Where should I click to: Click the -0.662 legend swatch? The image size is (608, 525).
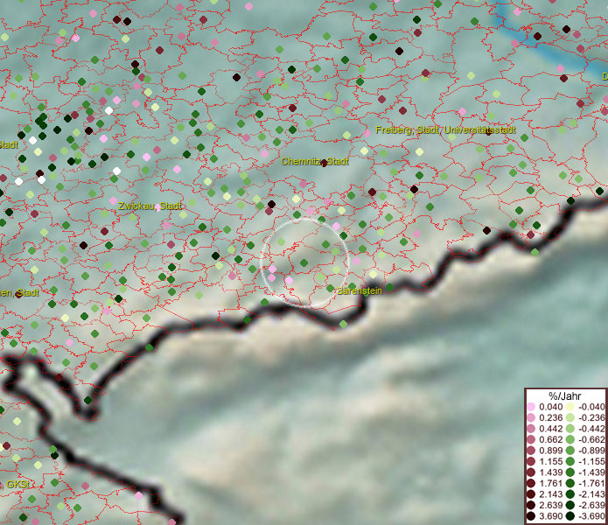point(570,440)
